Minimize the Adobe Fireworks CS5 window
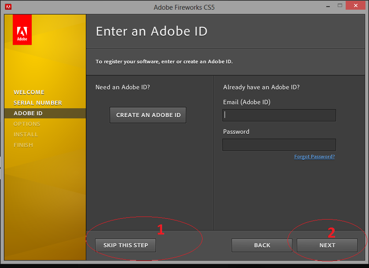The image size is (369, 268). (x=328, y=6)
